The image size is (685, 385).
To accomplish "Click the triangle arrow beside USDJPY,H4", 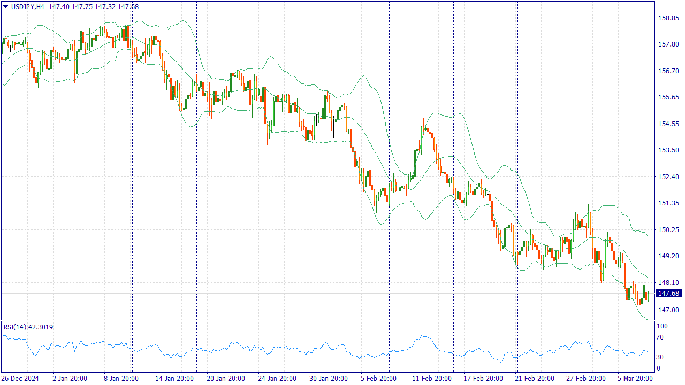I will click(x=5, y=6).
